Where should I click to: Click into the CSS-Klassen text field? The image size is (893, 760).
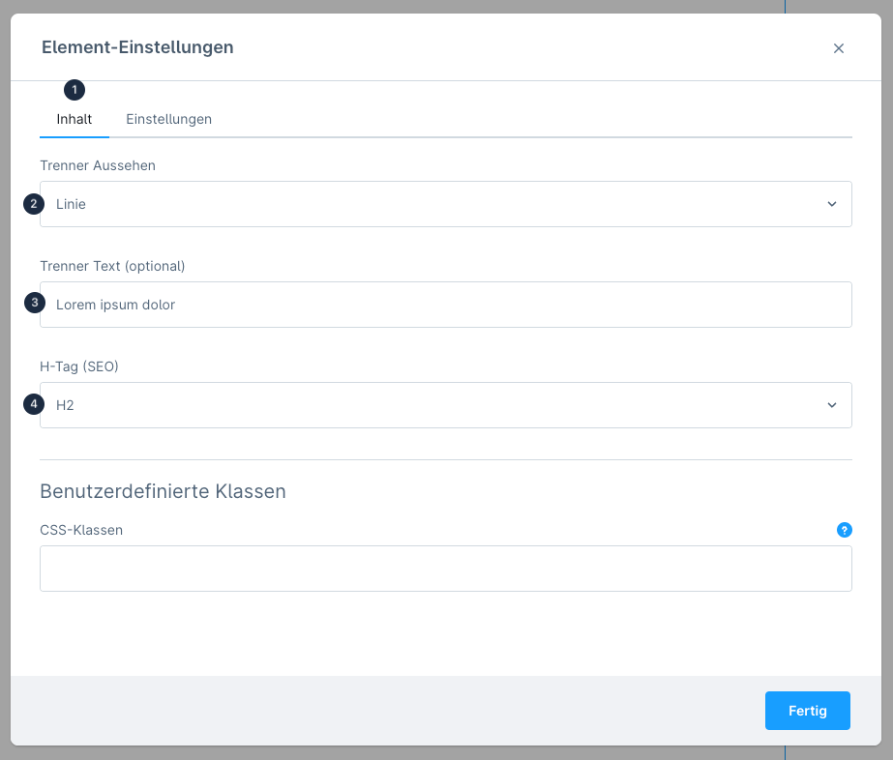pyautogui.click(x=445, y=569)
